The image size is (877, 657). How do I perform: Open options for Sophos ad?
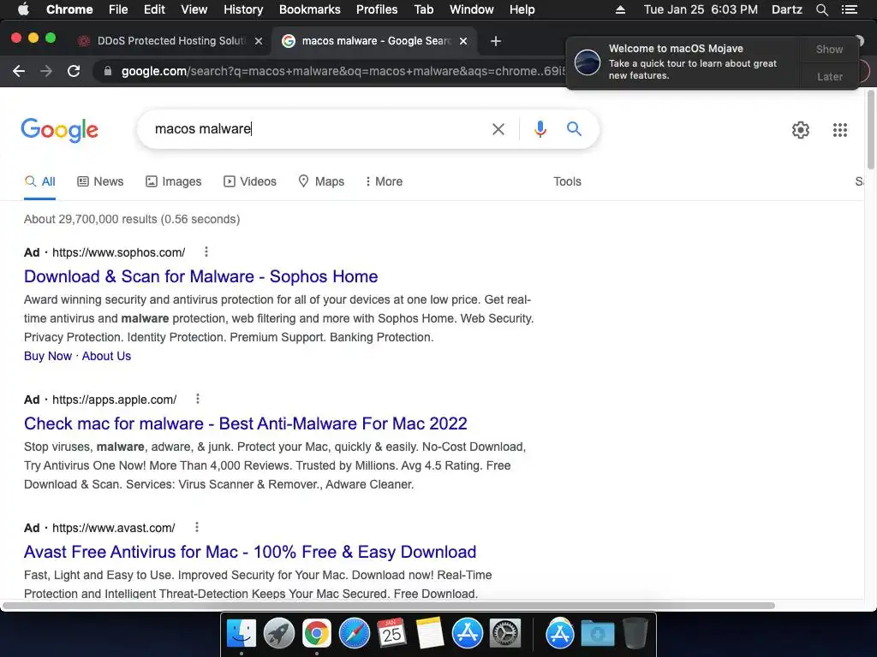pos(206,252)
